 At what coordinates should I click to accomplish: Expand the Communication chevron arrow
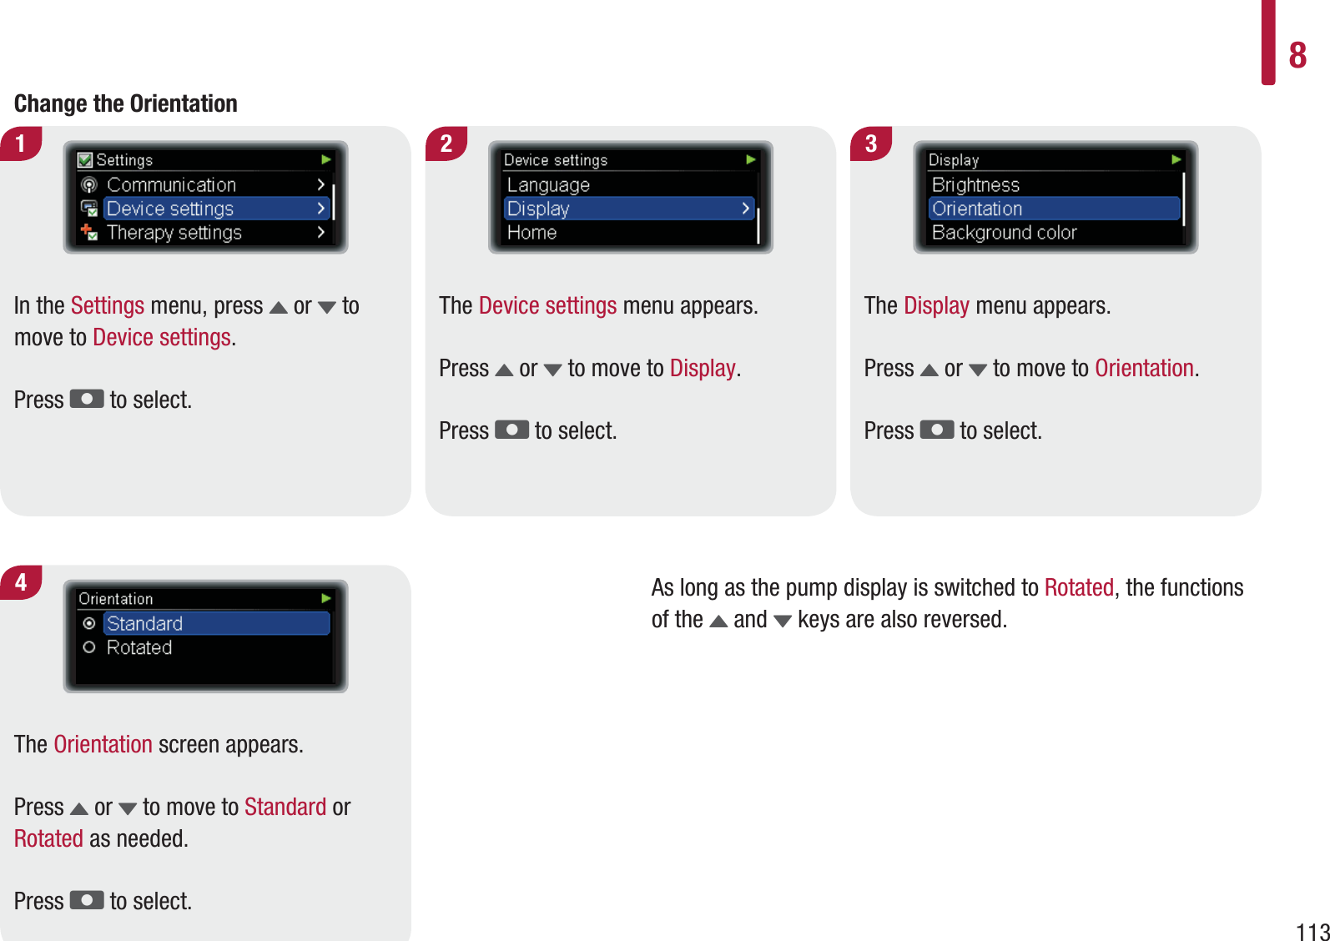(321, 184)
